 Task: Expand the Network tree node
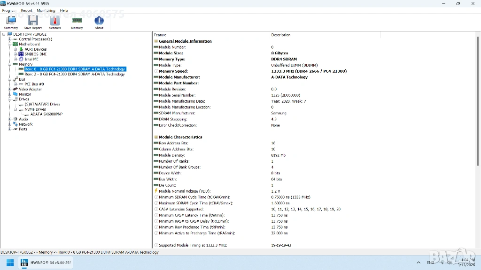tap(9, 124)
